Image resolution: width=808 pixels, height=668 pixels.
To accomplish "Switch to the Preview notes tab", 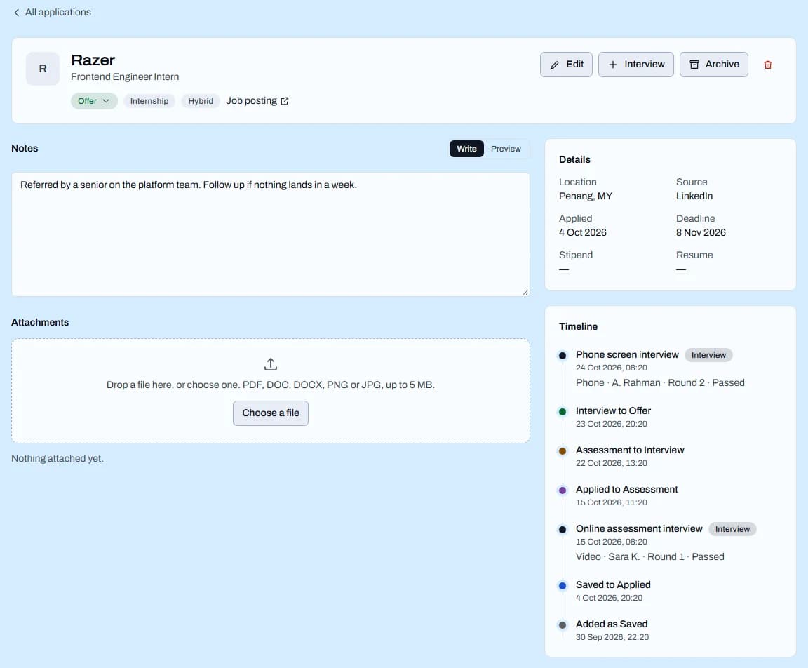I will [506, 149].
